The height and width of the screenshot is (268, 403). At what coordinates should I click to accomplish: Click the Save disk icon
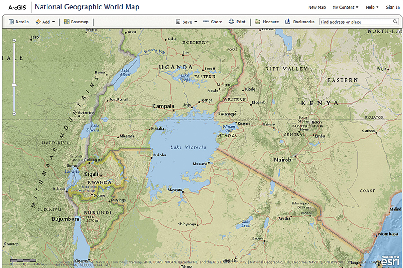[178, 22]
